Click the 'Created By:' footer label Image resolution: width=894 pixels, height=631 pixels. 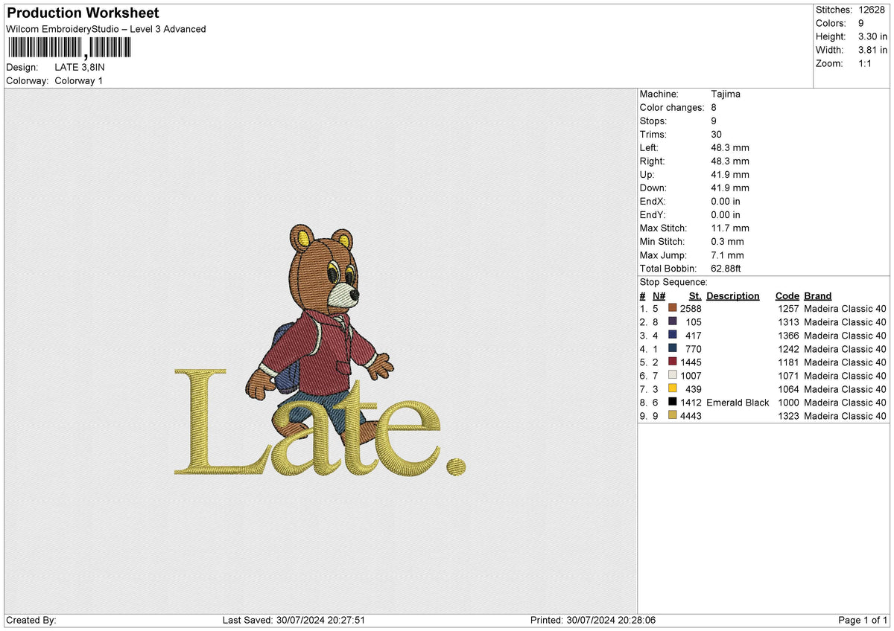31,621
